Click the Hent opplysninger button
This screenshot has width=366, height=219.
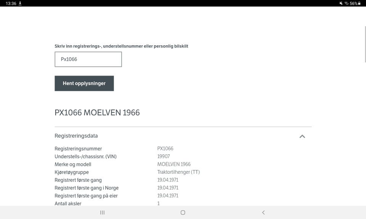(84, 83)
